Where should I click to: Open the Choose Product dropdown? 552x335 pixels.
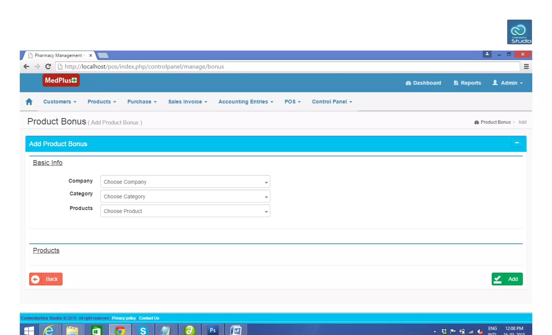click(x=185, y=211)
